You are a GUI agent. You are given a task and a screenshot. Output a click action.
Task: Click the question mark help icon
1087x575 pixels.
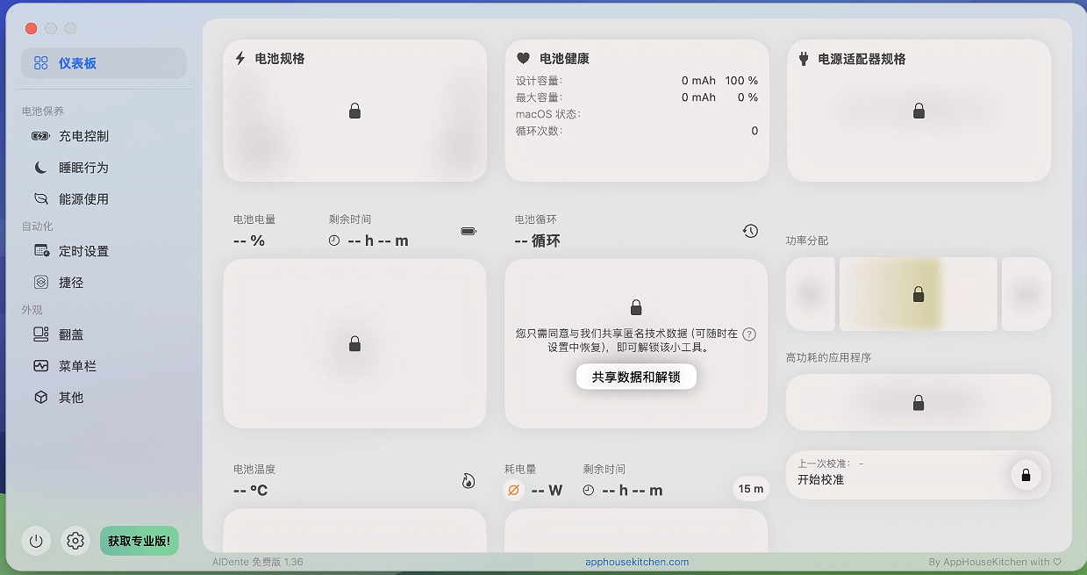click(749, 334)
